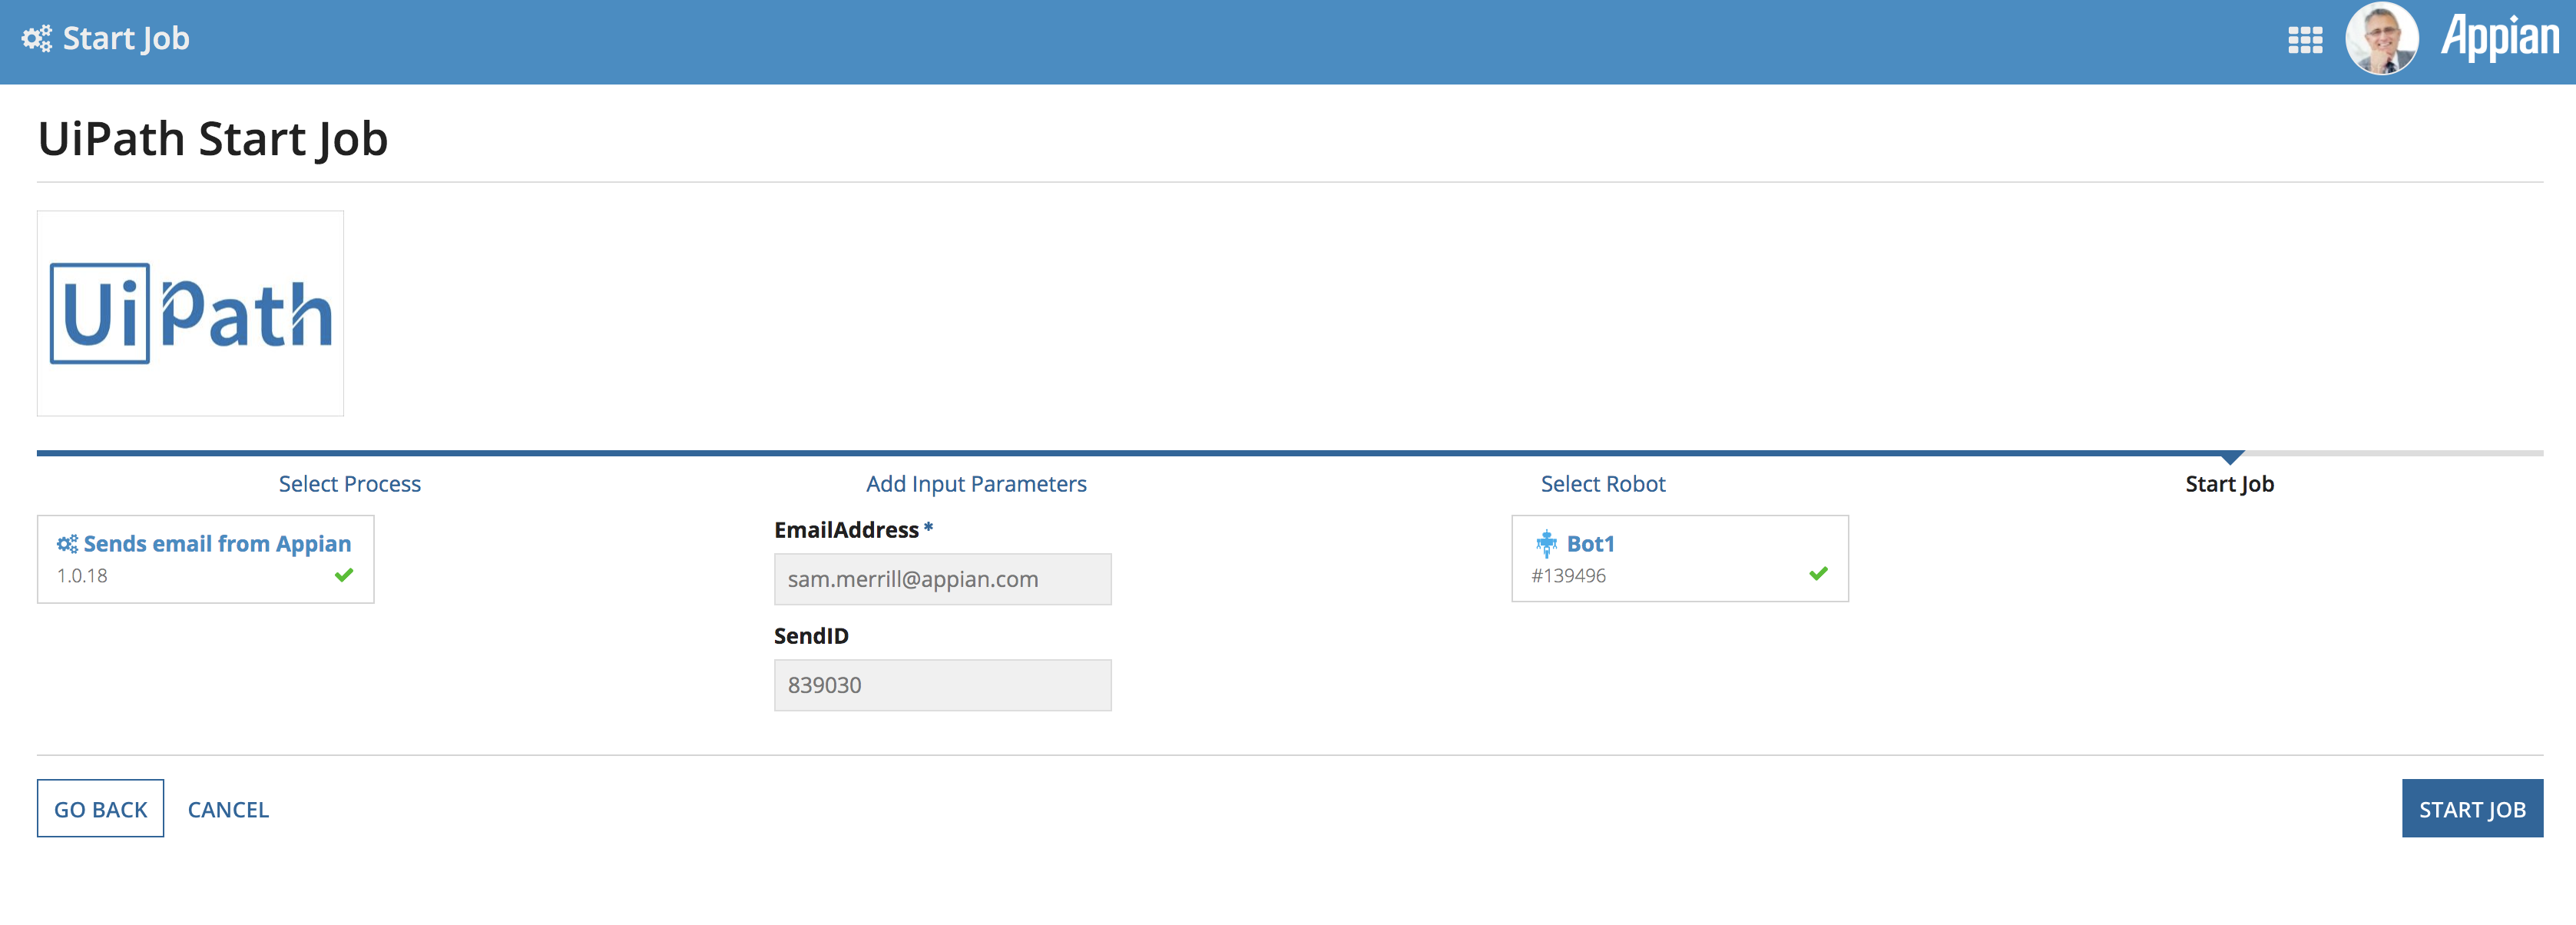
Task: Click the SendID input field
Action: pyautogui.click(x=942, y=685)
